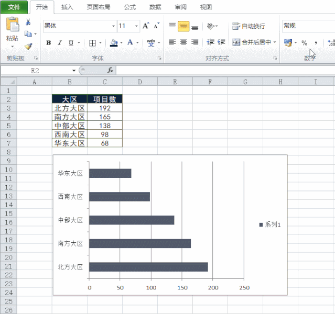Open Name Box dropdown arrow
Viewport: 335px width, 314px height.
tap(74, 71)
